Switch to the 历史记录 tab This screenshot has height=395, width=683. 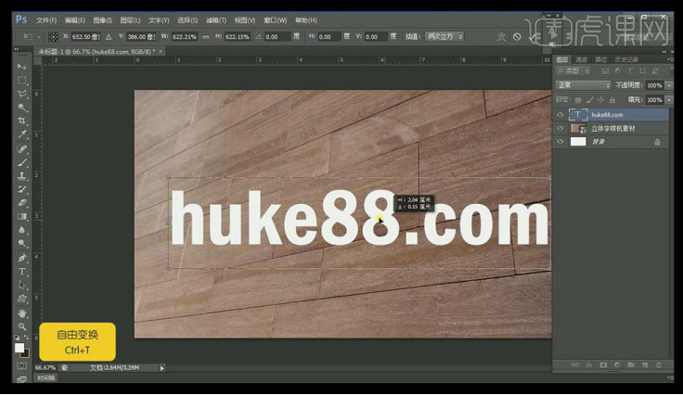[629, 59]
